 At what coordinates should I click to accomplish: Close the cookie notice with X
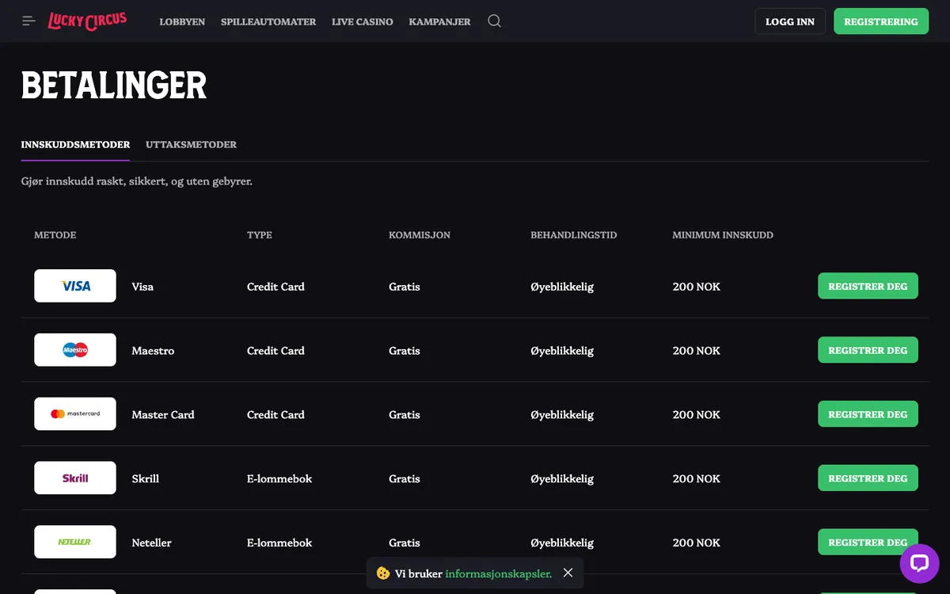point(568,573)
